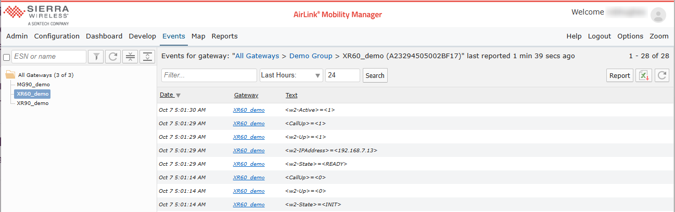Export events to Excel
675x212 pixels.
pyautogui.click(x=644, y=75)
